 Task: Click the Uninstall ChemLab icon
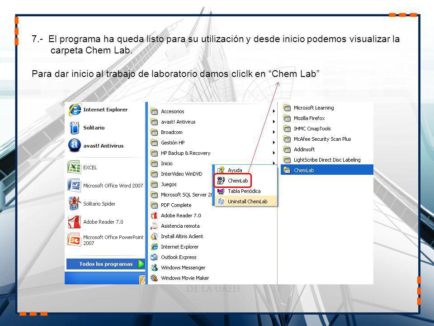click(221, 201)
